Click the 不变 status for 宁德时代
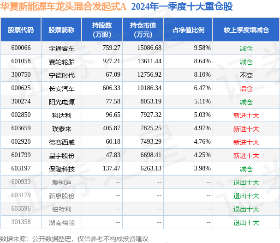This screenshot has height=243, width=280. pos(246,75)
